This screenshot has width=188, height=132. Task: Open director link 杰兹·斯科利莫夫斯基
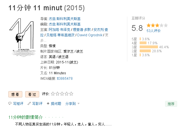click(x=65, y=19)
